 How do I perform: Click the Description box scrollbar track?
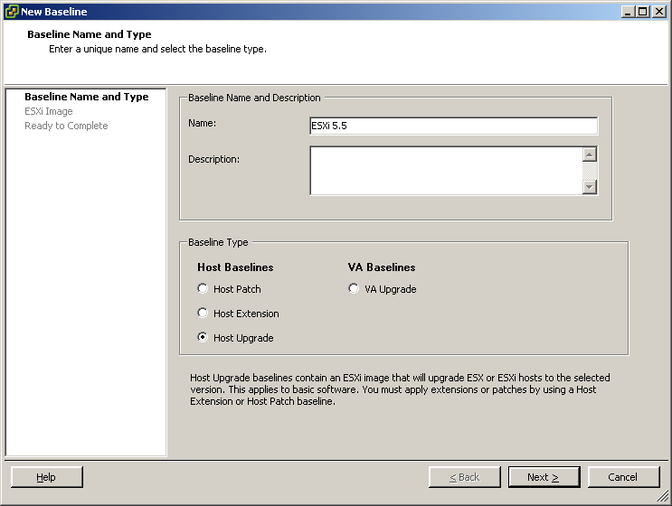tap(590, 171)
